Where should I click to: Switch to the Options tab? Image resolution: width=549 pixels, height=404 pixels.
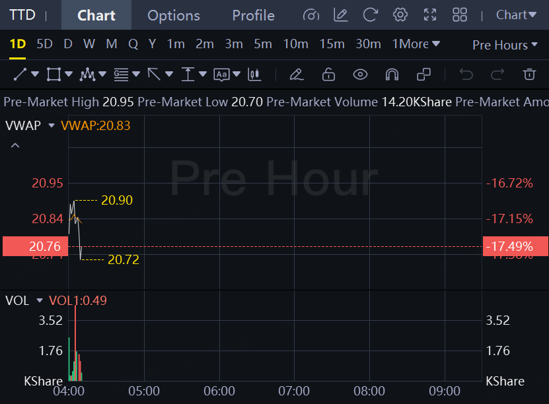click(174, 15)
